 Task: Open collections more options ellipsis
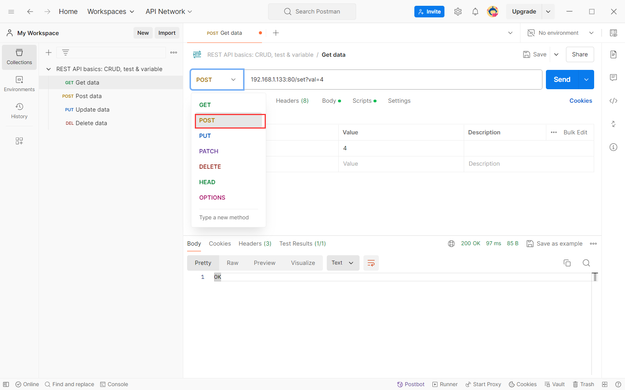coord(174,53)
